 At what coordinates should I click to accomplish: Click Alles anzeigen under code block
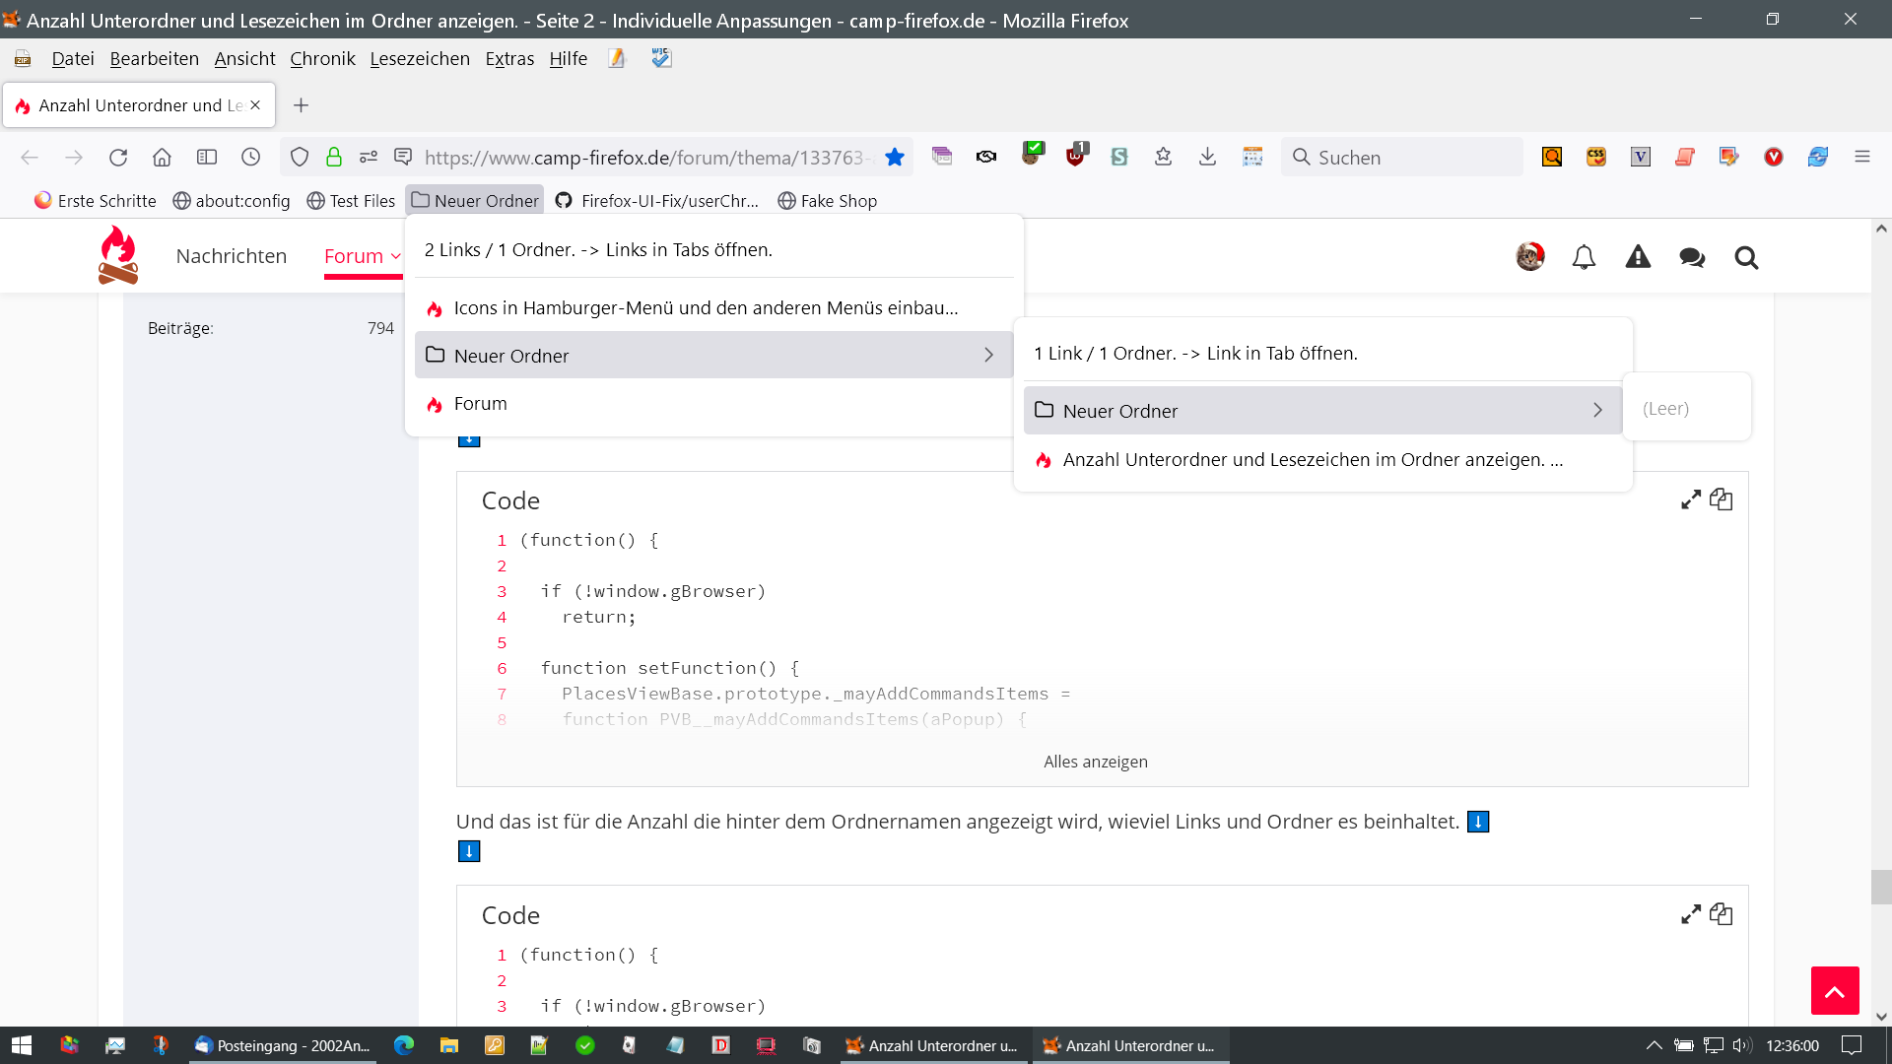(x=1095, y=762)
